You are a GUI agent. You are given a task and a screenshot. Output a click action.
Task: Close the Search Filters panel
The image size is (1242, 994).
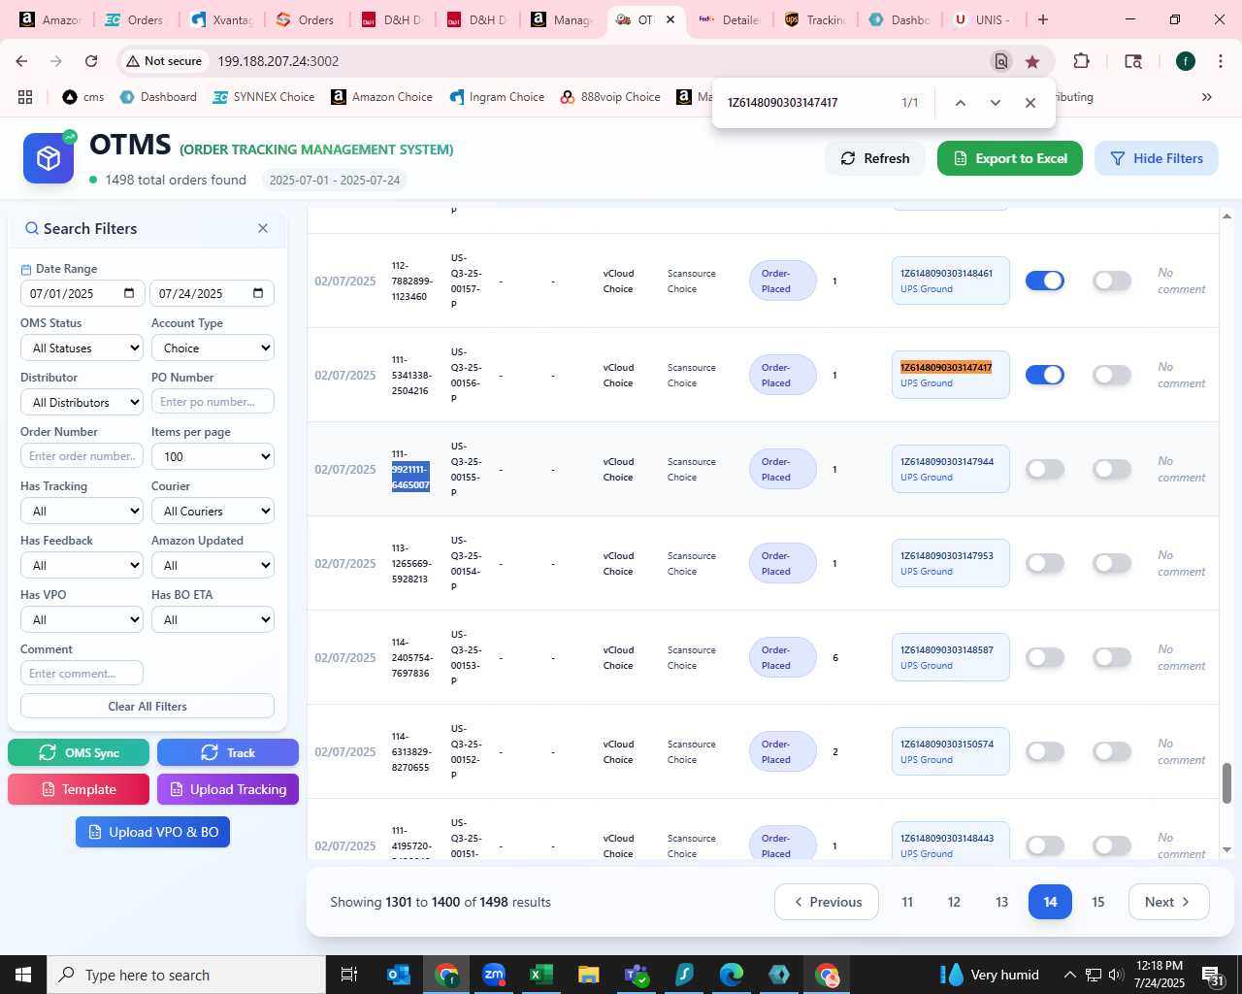[x=263, y=228]
